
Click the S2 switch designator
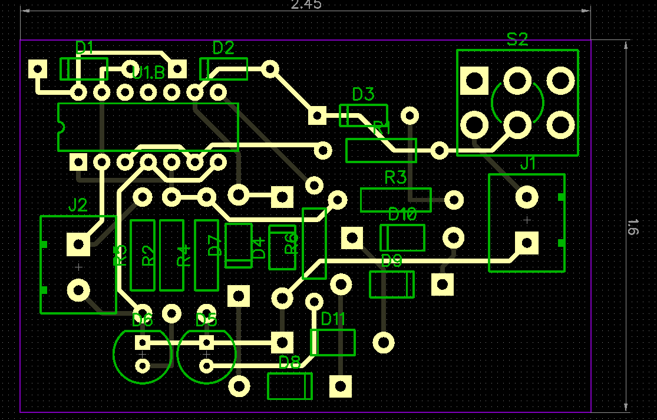[x=517, y=40]
